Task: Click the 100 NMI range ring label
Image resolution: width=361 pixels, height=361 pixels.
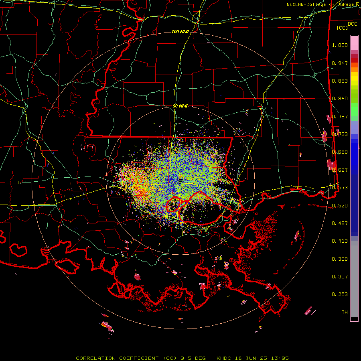Action: click(180, 32)
